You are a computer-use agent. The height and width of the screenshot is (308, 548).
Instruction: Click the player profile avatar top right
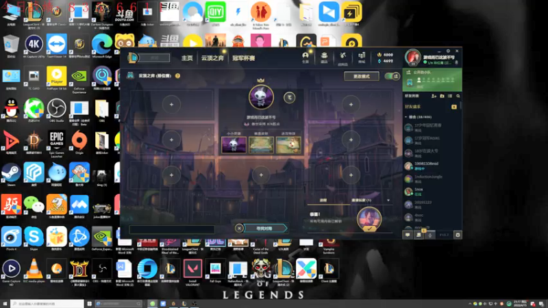(x=413, y=57)
